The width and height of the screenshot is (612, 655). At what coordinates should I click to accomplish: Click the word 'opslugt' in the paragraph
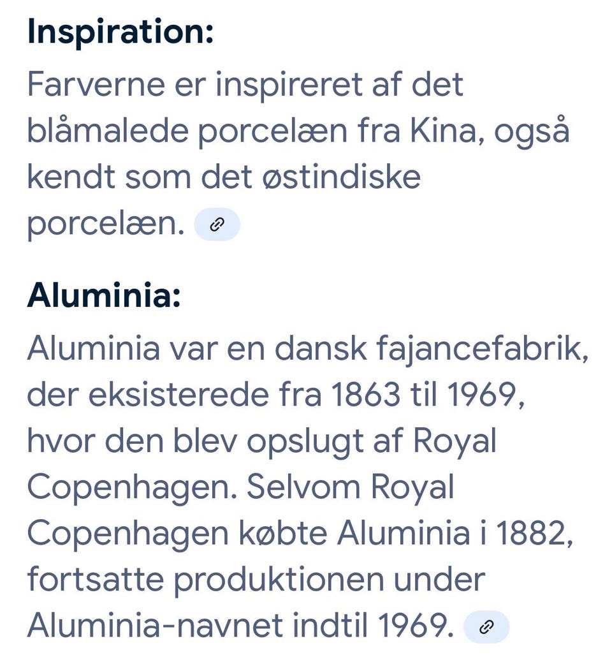(305, 442)
